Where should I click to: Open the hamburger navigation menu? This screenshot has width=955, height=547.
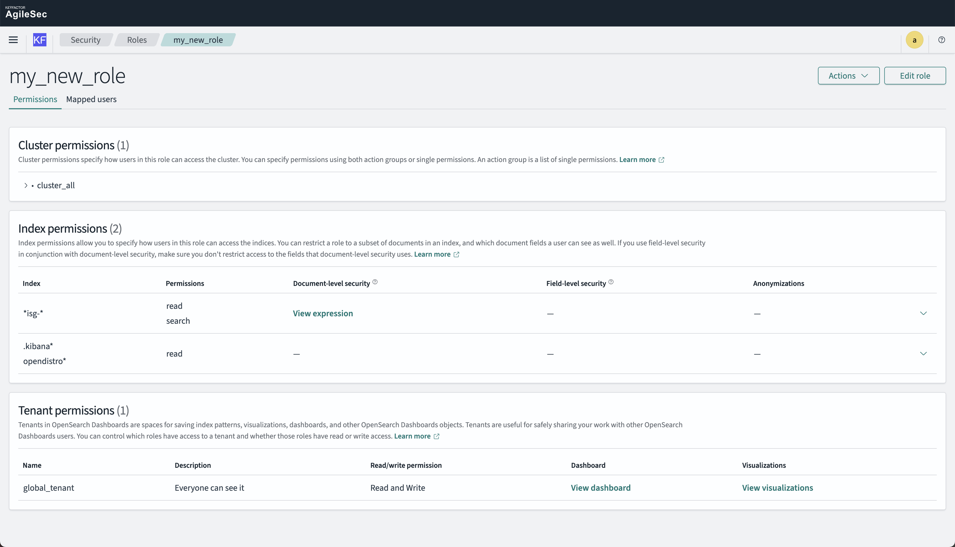(13, 40)
